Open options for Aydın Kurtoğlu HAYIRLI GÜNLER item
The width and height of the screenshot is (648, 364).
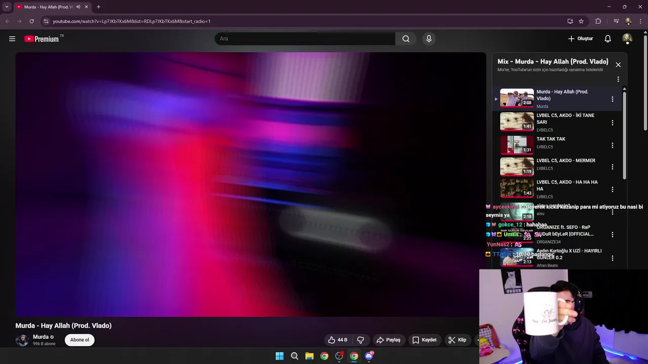(613, 258)
